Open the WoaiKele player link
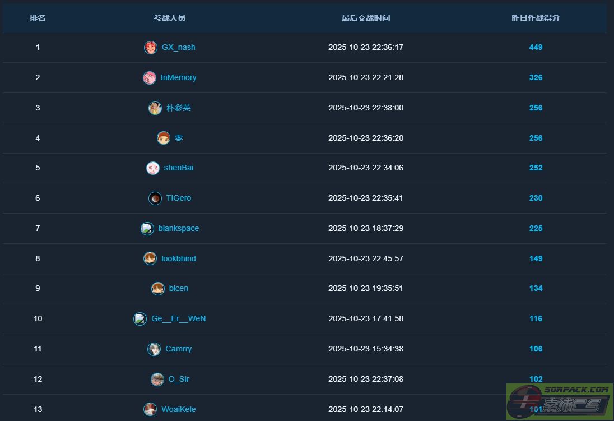Image resolution: width=614 pixels, height=421 pixels. (178, 410)
